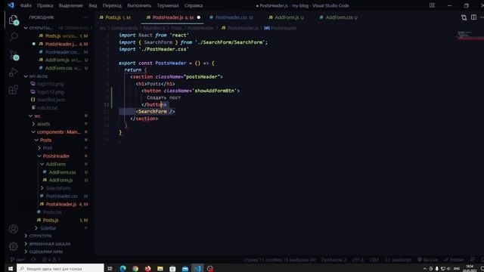Collapse the components folder
The width and height of the screenshot is (484, 272).
(33, 132)
